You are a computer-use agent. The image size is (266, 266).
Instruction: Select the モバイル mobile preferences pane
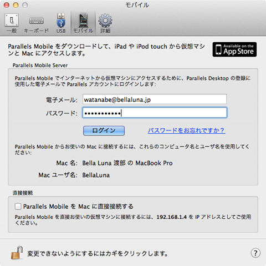click(x=83, y=23)
